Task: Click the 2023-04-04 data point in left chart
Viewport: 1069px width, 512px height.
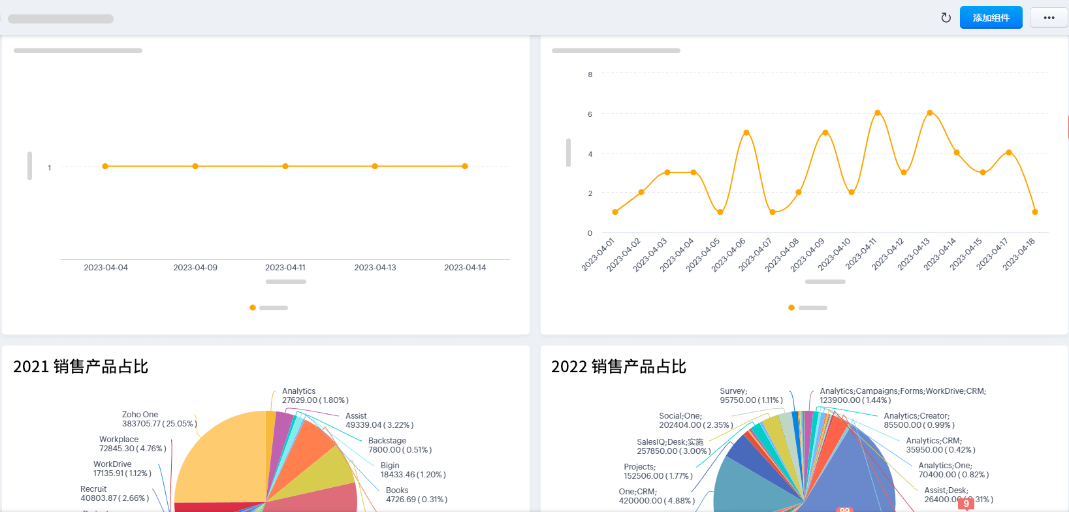Action: (x=105, y=167)
